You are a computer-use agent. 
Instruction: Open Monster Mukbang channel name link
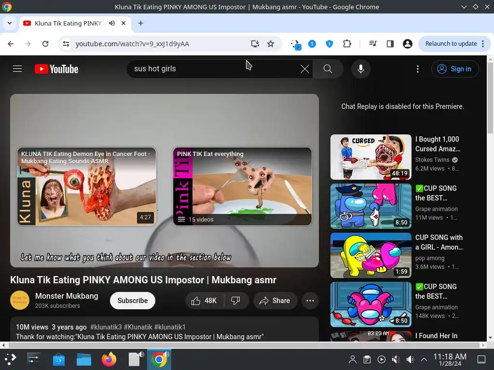click(x=67, y=296)
